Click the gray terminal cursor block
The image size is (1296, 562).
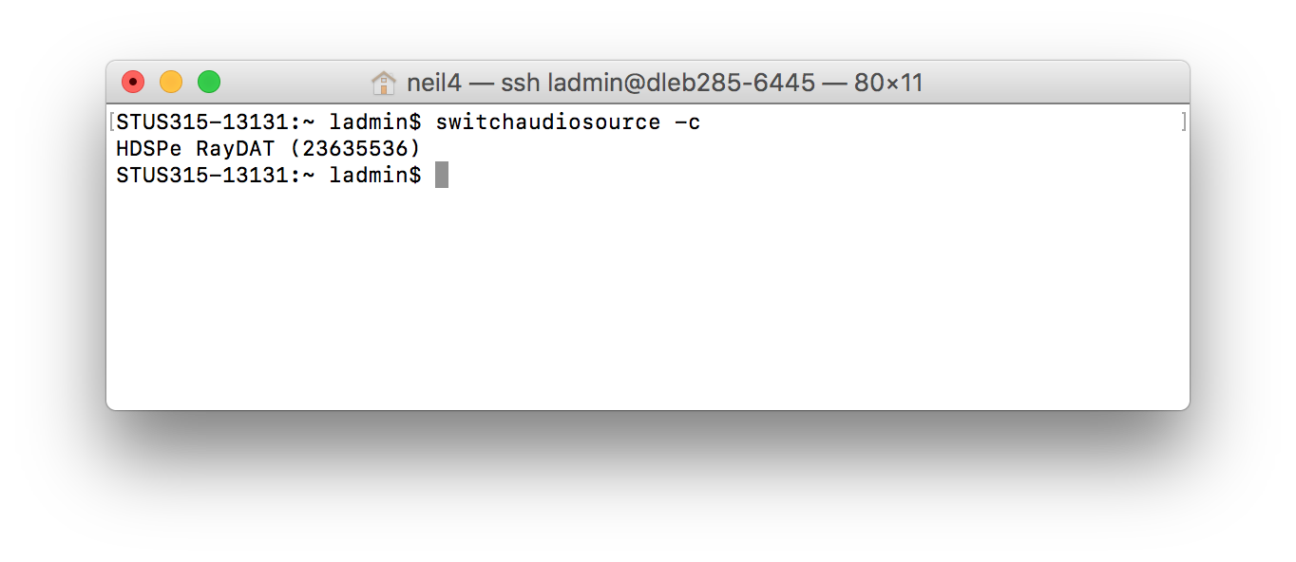[442, 176]
